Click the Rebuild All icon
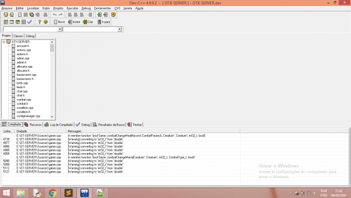 pos(24,22)
